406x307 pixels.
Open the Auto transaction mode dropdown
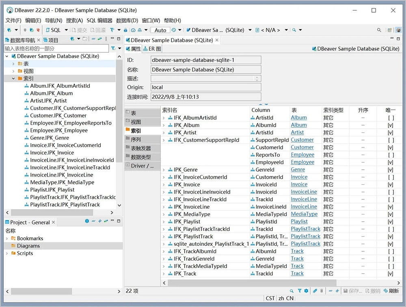coord(160,30)
